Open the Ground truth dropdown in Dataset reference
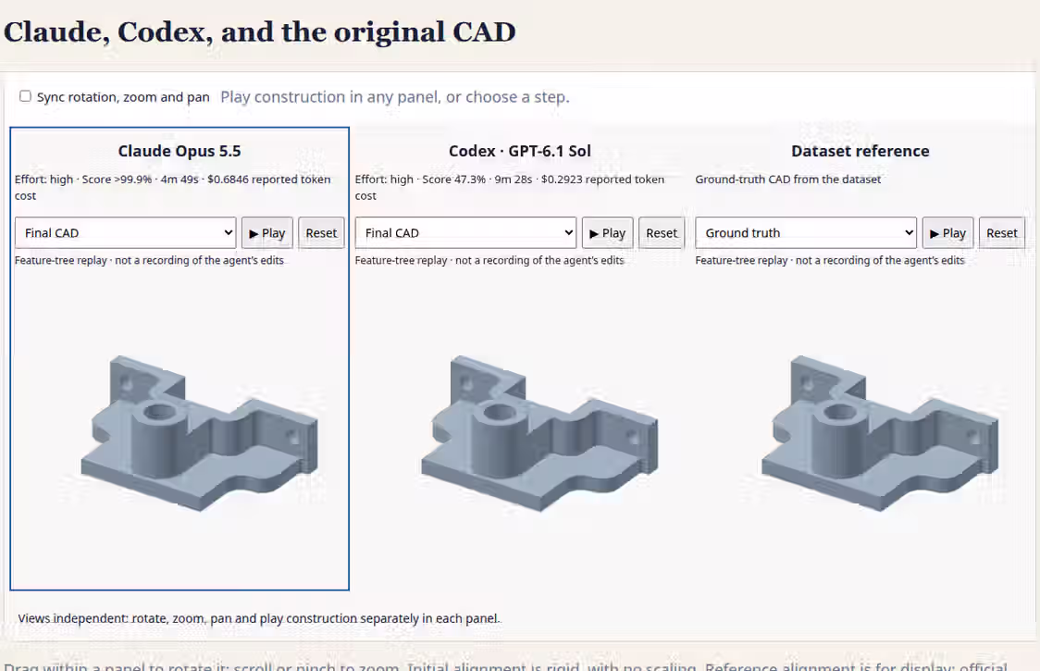This screenshot has height=671, width=1040. click(806, 233)
